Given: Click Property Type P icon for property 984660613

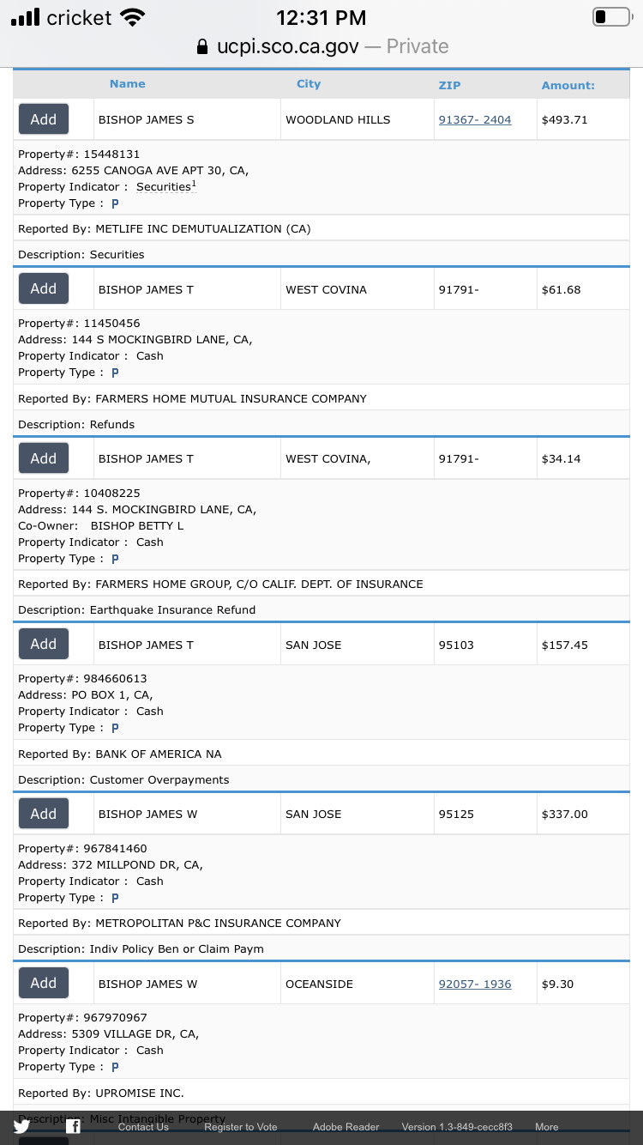Looking at the screenshot, I should click(115, 728).
